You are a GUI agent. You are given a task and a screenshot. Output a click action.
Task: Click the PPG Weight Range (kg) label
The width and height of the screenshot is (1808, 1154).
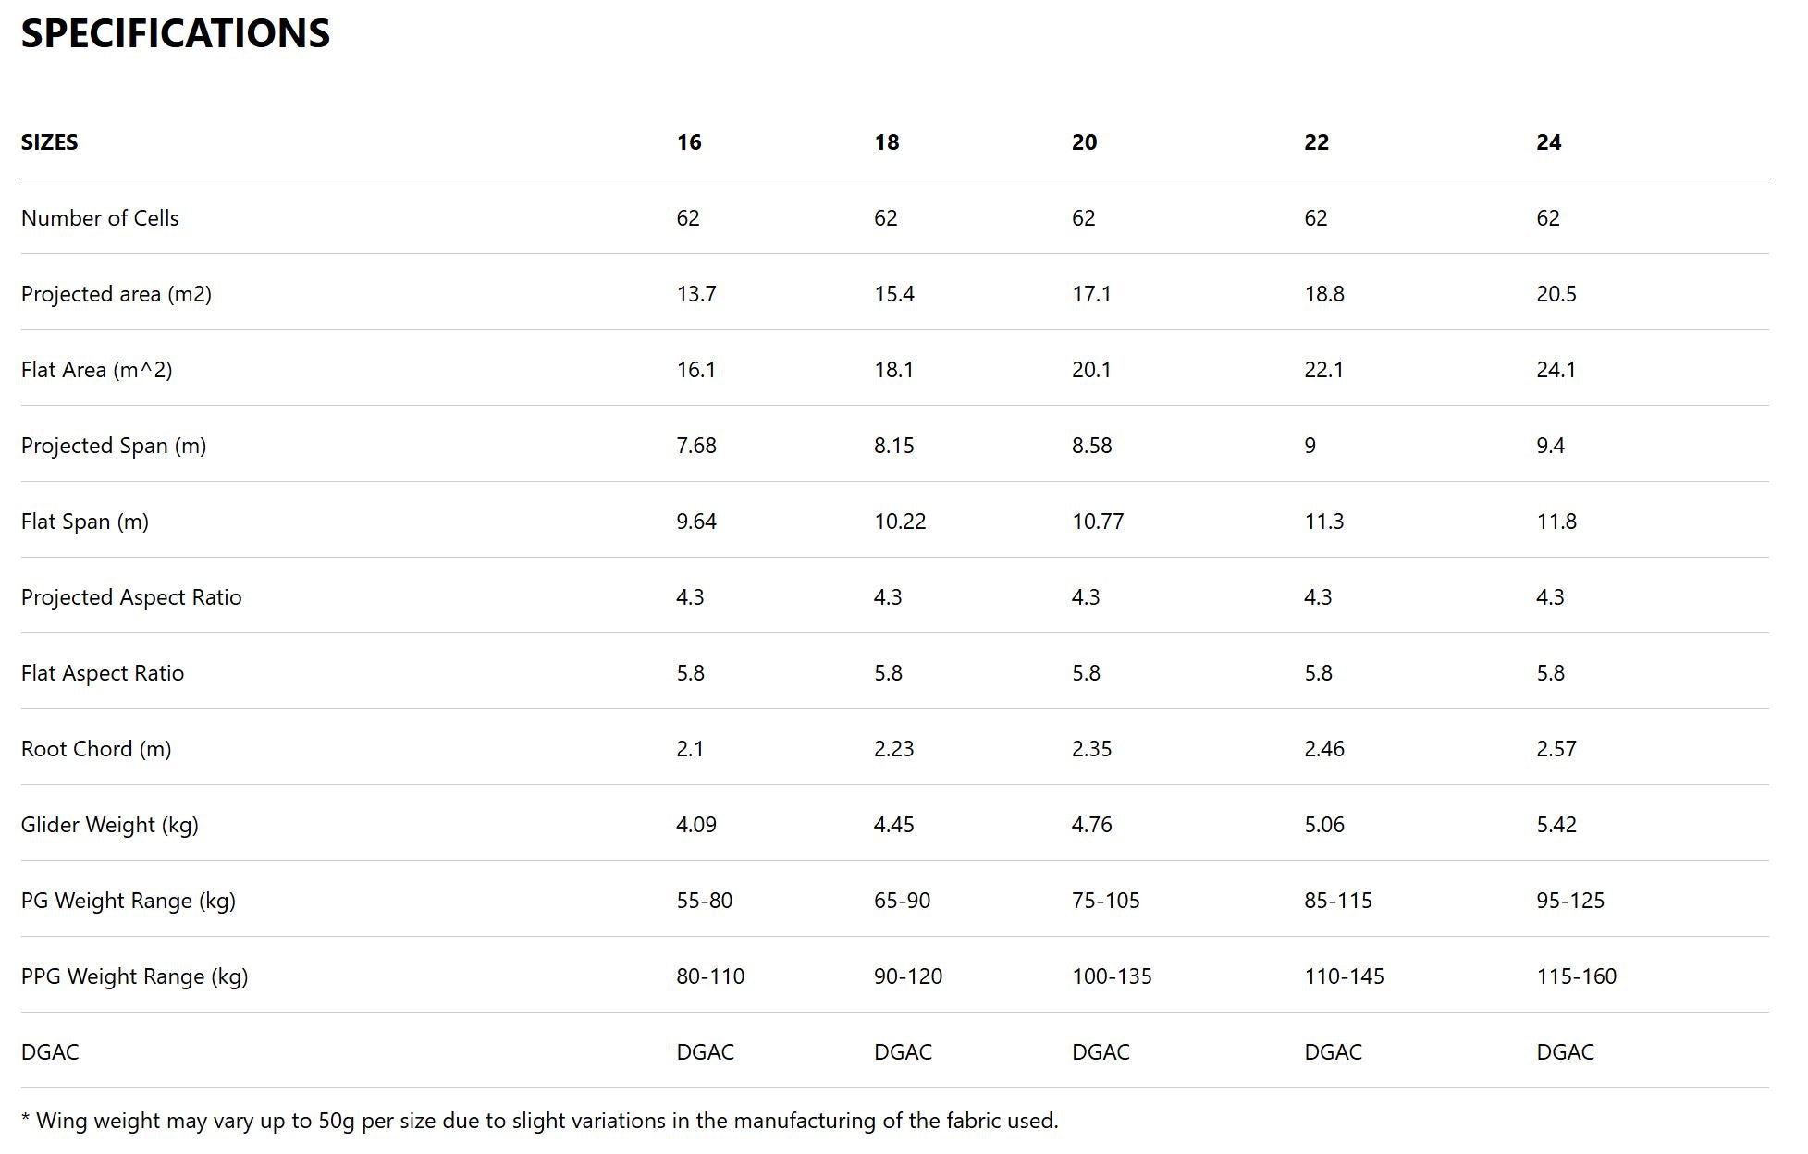click(135, 976)
